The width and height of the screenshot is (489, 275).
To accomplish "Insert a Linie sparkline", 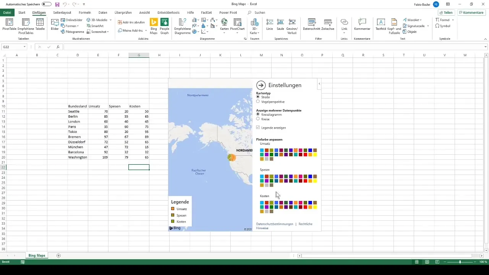I will tap(270, 25).
